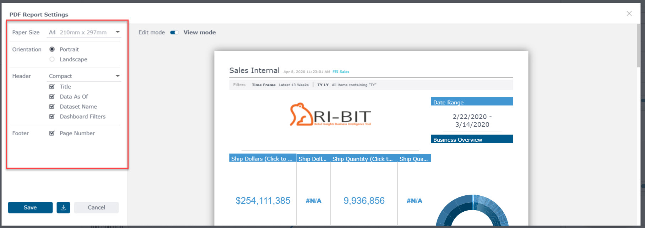Click the $254,111,385 ship dollars value
This screenshot has height=228, width=645.
pos(263,201)
